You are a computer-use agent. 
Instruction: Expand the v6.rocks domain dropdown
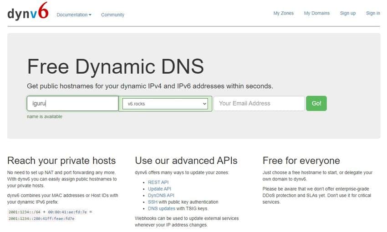(x=165, y=104)
